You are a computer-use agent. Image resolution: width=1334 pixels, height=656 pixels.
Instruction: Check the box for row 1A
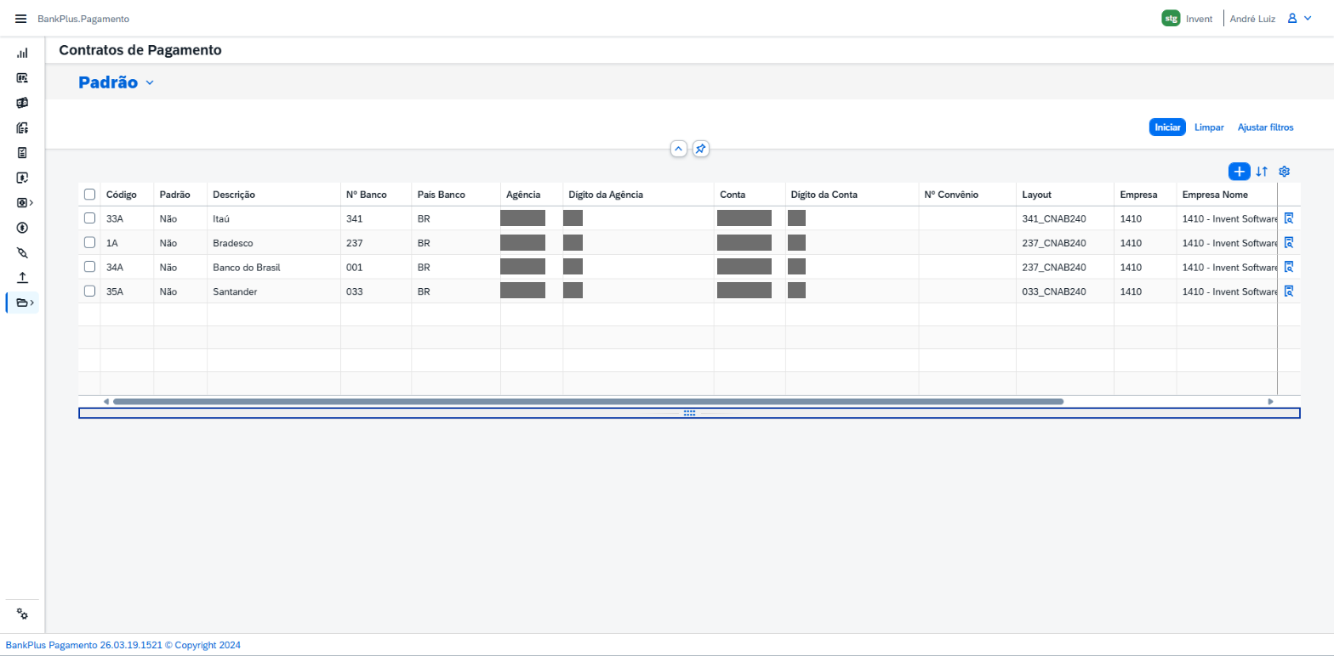[89, 242]
